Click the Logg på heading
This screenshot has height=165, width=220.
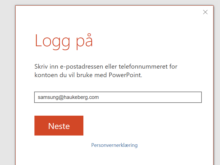click(64, 41)
